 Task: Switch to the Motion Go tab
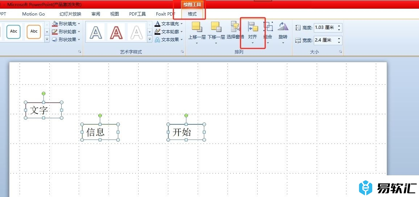(x=33, y=14)
